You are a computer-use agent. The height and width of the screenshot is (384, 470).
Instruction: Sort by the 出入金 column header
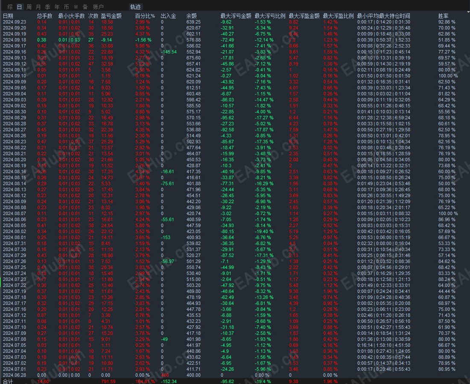pos(169,16)
